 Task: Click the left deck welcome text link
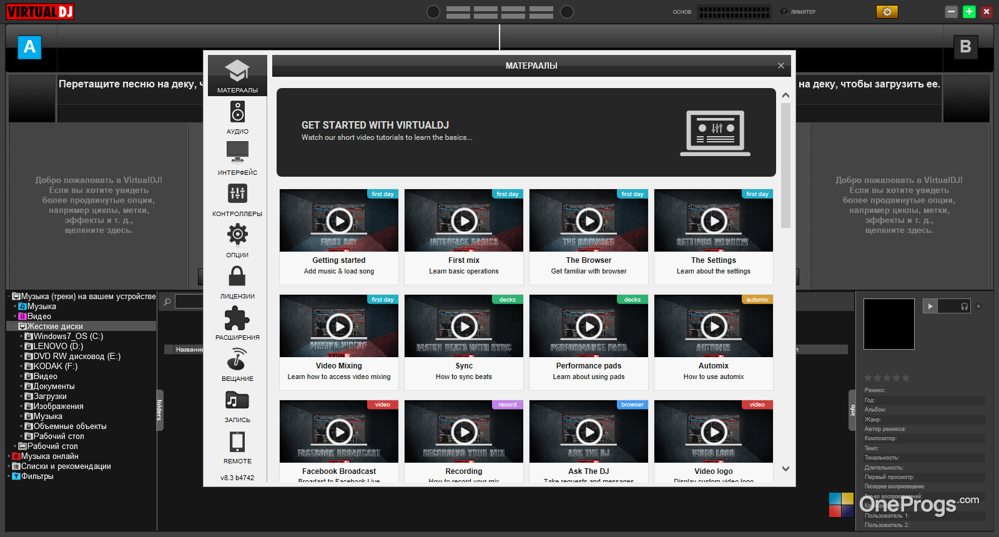99,205
